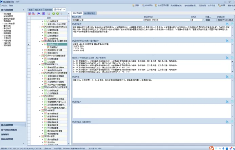Open 任务分配 in the left navigation
This screenshot has height=150, width=235.
(7, 36)
